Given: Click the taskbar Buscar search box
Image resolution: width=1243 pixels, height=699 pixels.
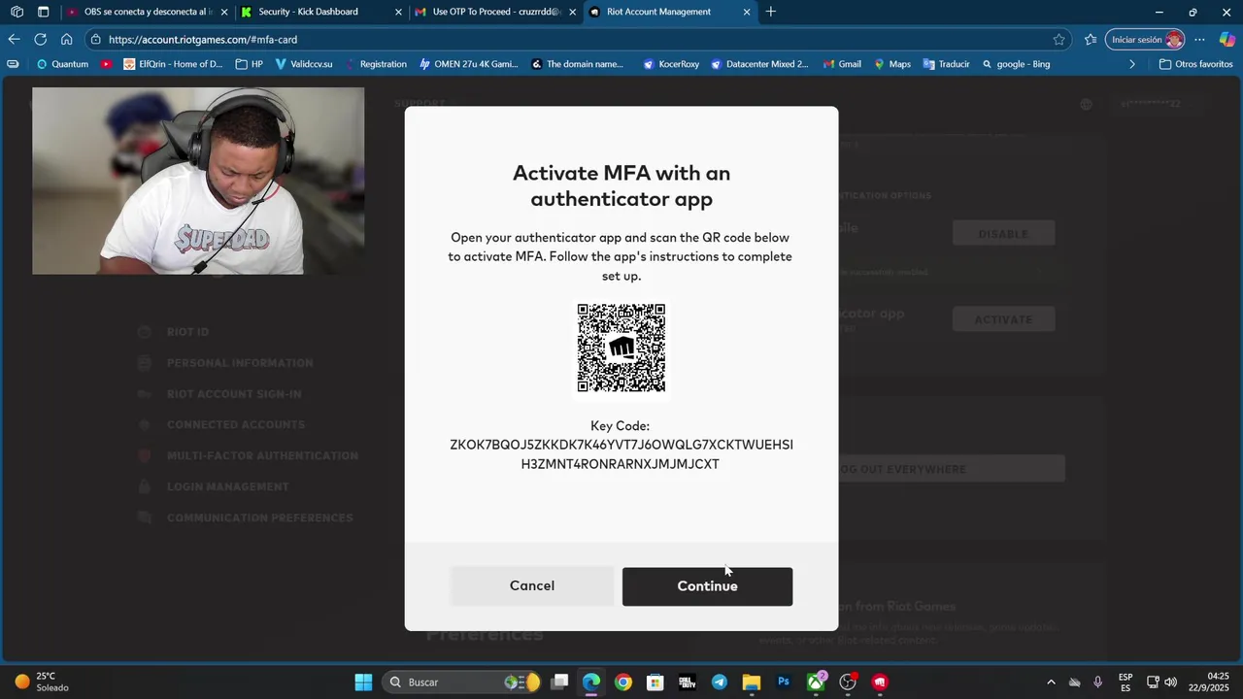Looking at the screenshot, I should 462,682.
